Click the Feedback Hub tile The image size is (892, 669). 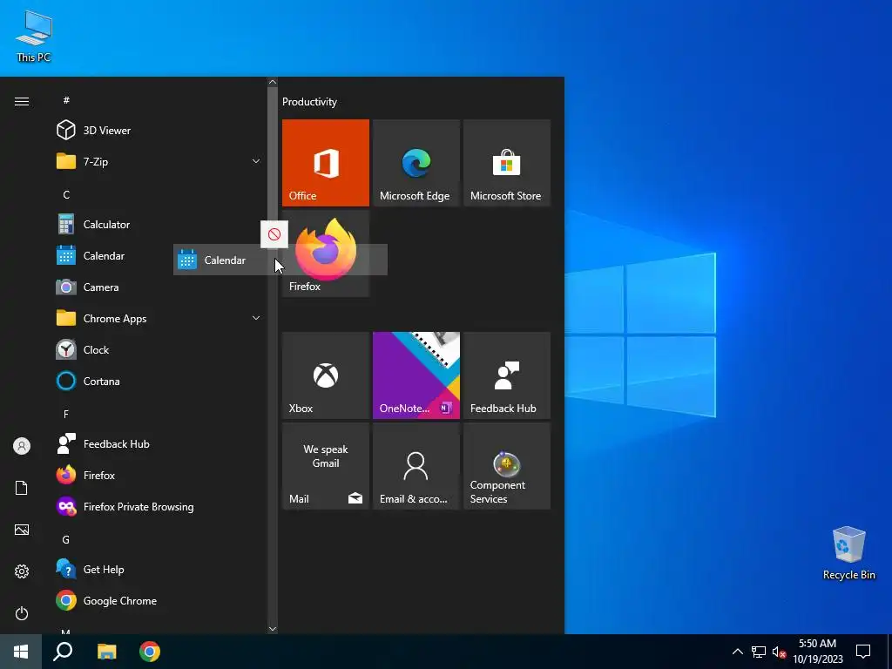point(507,375)
